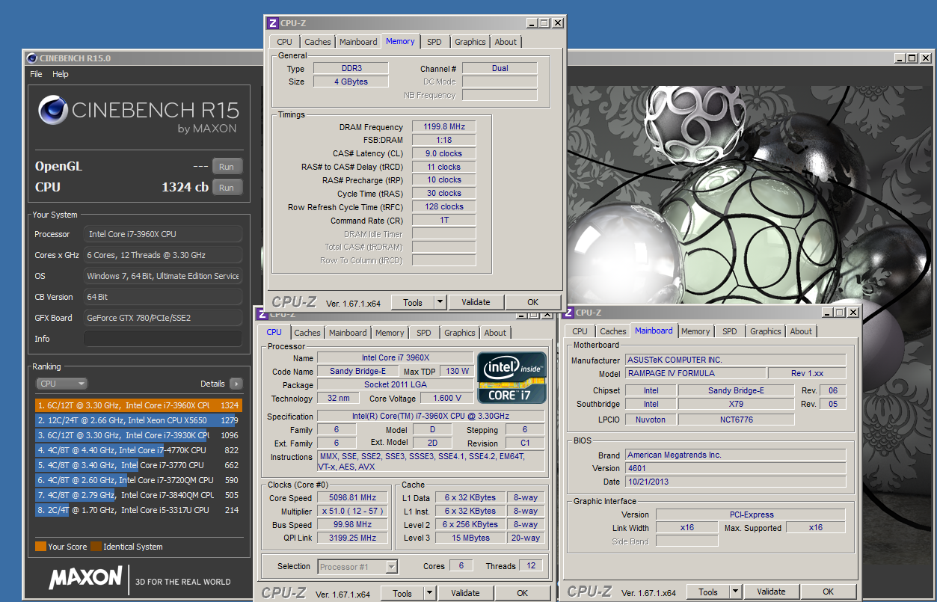Select ranking entry Intel Core i7-4770K
Image resolution: width=937 pixels, height=602 pixels.
coord(138,450)
